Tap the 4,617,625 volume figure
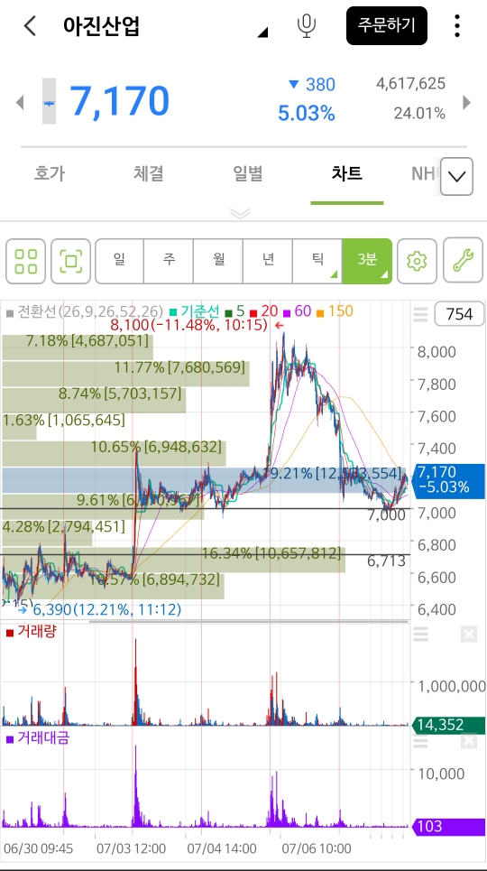The image size is (487, 871). 411,84
